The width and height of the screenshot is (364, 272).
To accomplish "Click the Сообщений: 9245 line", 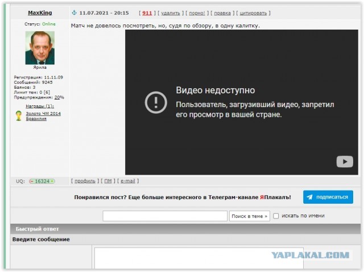I will pyautogui.click(x=33, y=83).
